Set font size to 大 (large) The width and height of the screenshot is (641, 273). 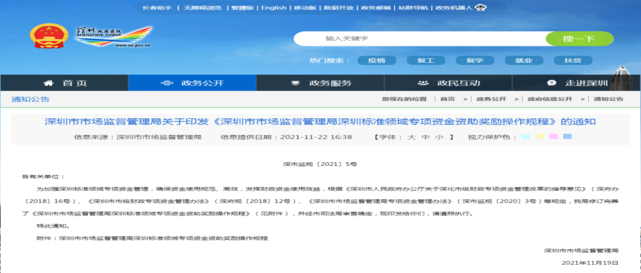point(410,137)
